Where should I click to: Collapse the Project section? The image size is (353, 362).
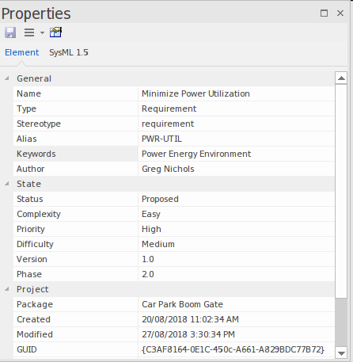pos(7,289)
